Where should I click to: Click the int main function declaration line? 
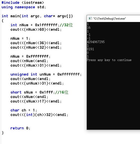pos(37,16)
